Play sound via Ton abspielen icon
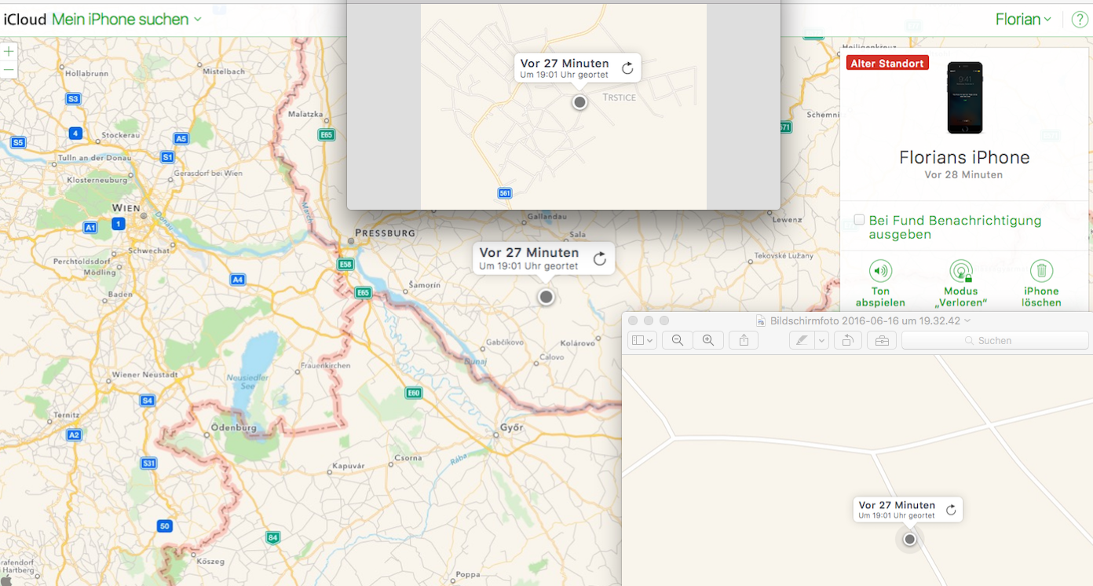Screen dimensions: 1093x586 (880, 271)
